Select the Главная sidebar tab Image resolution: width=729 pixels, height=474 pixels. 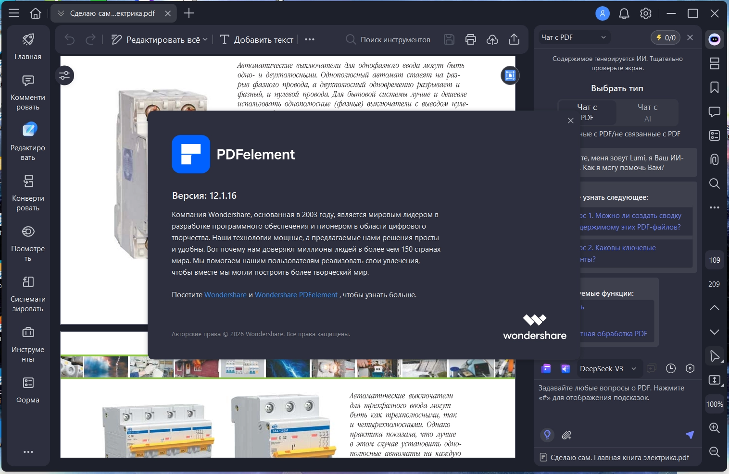click(28, 47)
